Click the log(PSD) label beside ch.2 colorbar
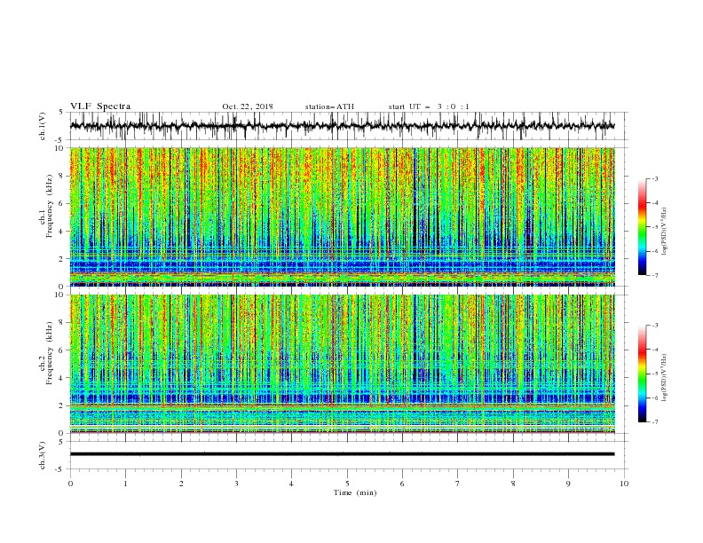703x543 pixels. click(x=665, y=378)
